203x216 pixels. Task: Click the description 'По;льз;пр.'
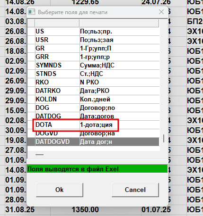(96, 32)
